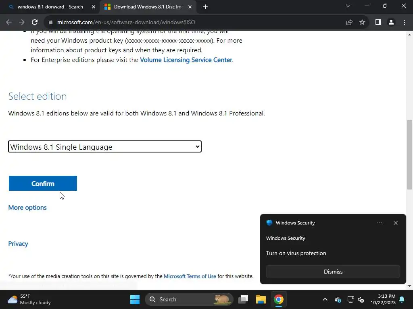Open Task View from the taskbar

(x=243, y=299)
